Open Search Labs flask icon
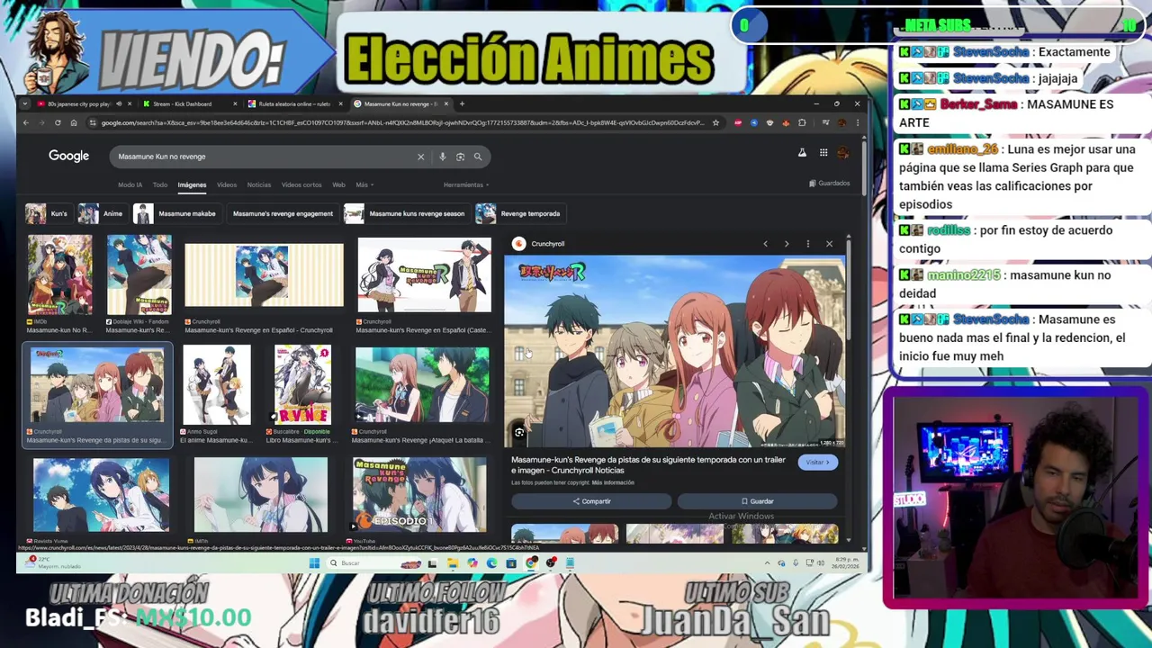 tap(802, 153)
